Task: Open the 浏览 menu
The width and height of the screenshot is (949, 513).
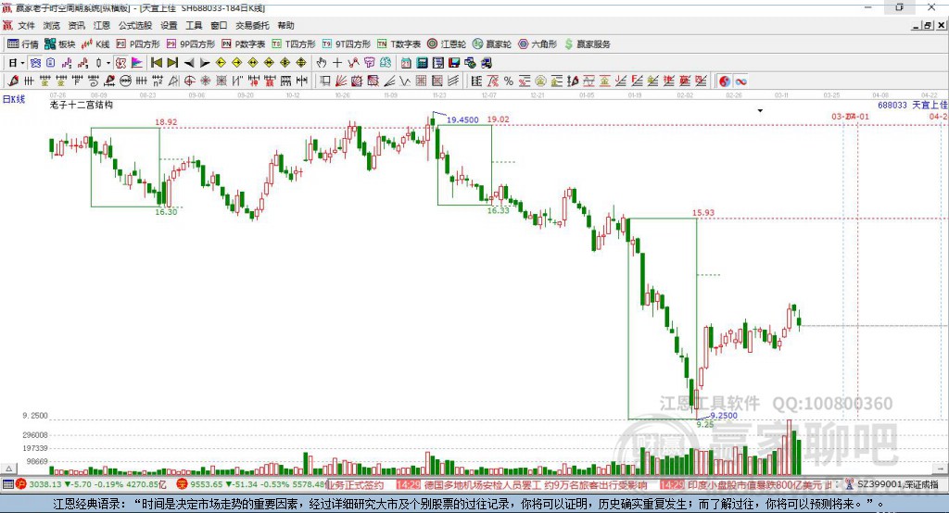Action: (52, 25)
